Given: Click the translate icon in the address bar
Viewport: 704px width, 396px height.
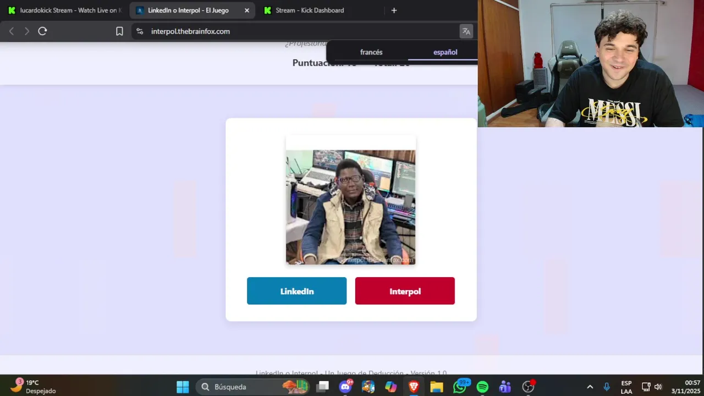Looking at the screenshot, I should [x=466, y=31].
